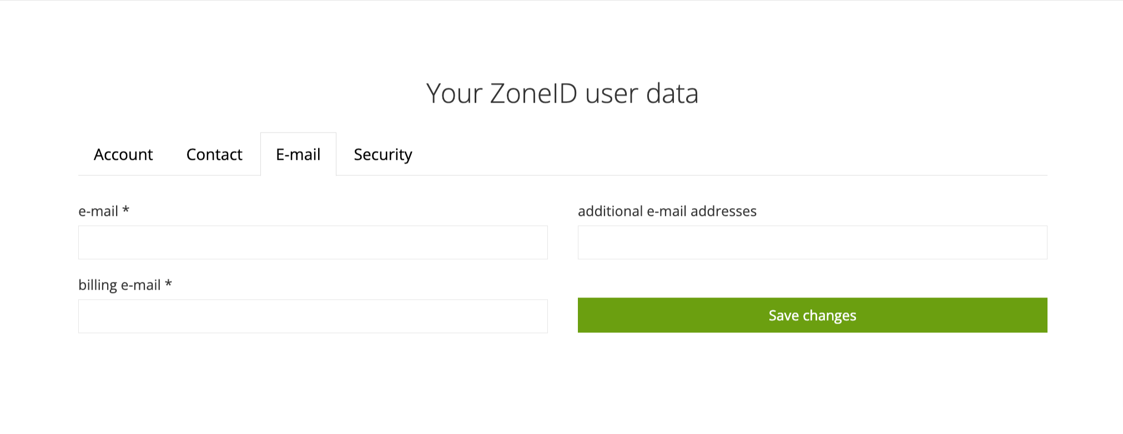1123x434 pixels.
Task: Click the word "data" in the page title
Action: click(x=672, y=93)
